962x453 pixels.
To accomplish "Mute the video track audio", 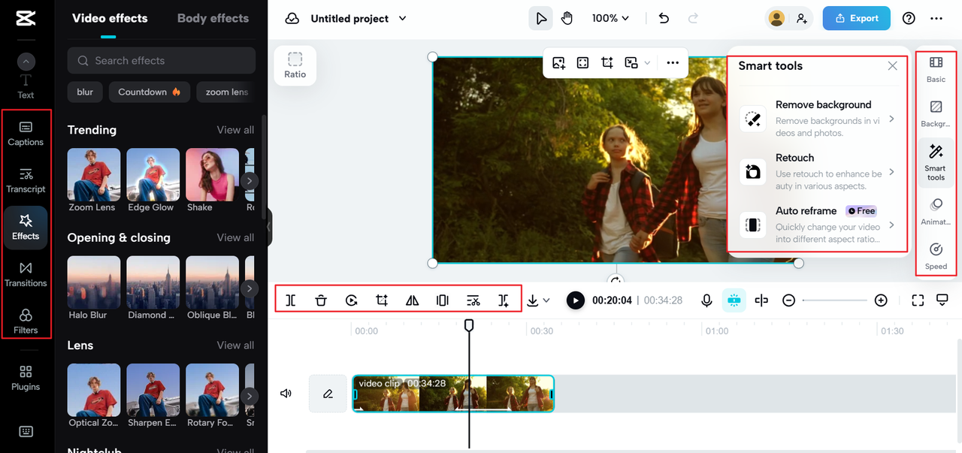I will (286, 394).
